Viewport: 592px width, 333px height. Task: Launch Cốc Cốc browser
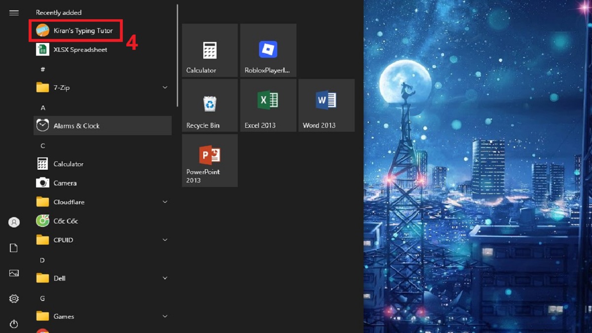point(65,221)
